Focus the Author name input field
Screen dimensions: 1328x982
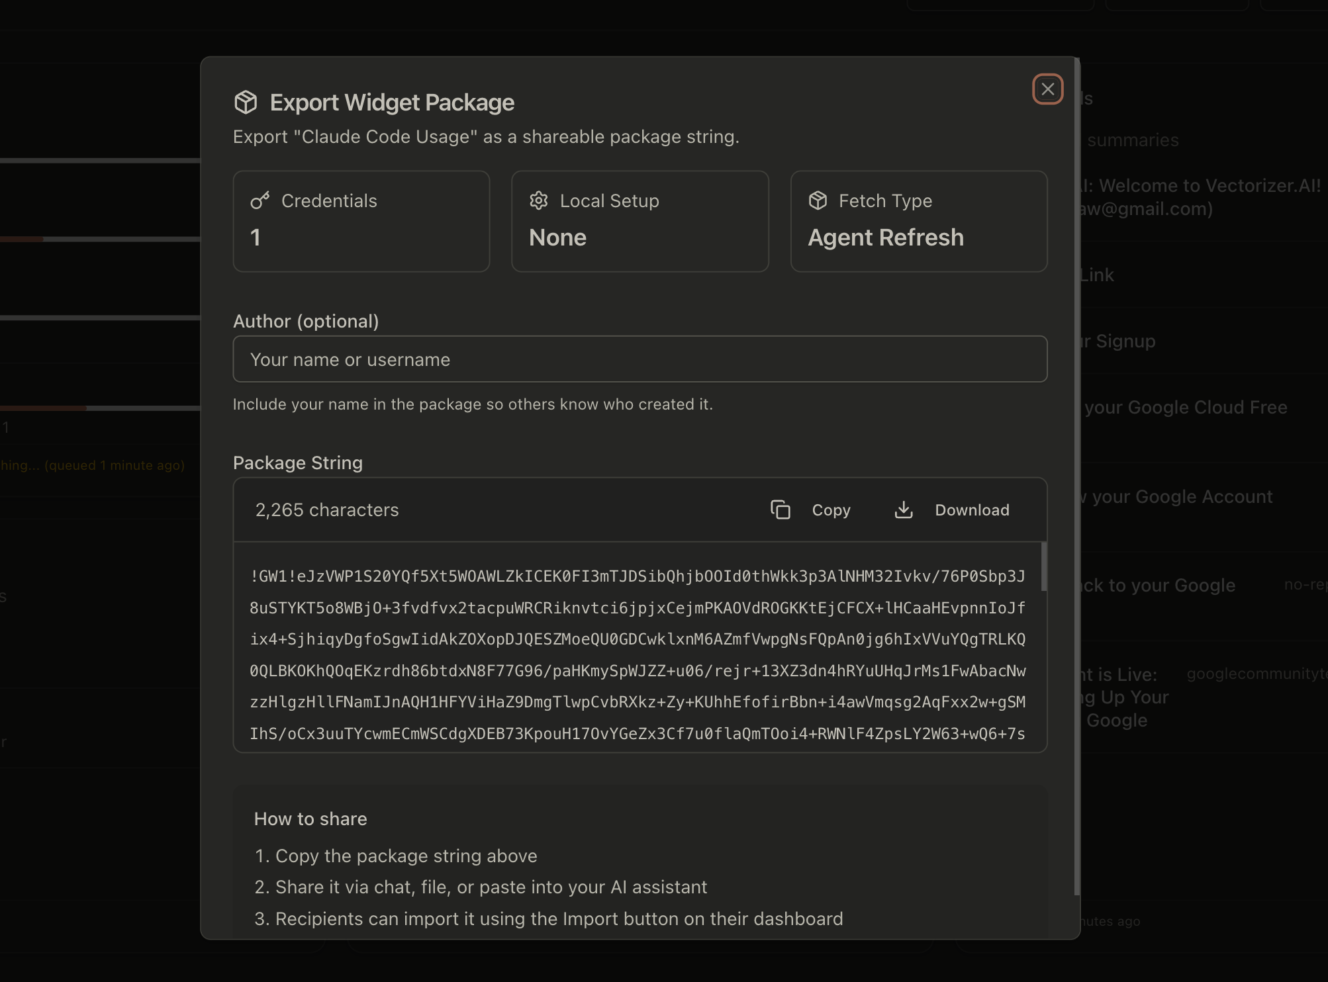[x=640, y=359]
